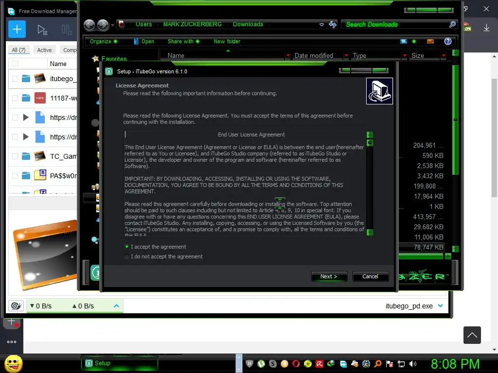Click the Action Center flag tray icon
This screenshot has width=498, height=373.
(x=390, y=364)
